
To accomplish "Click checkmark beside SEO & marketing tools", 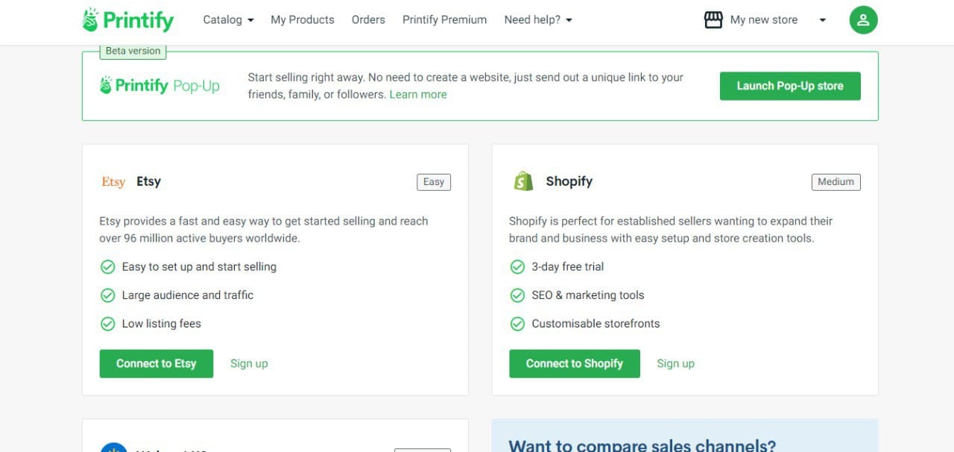I will point(517,295).
